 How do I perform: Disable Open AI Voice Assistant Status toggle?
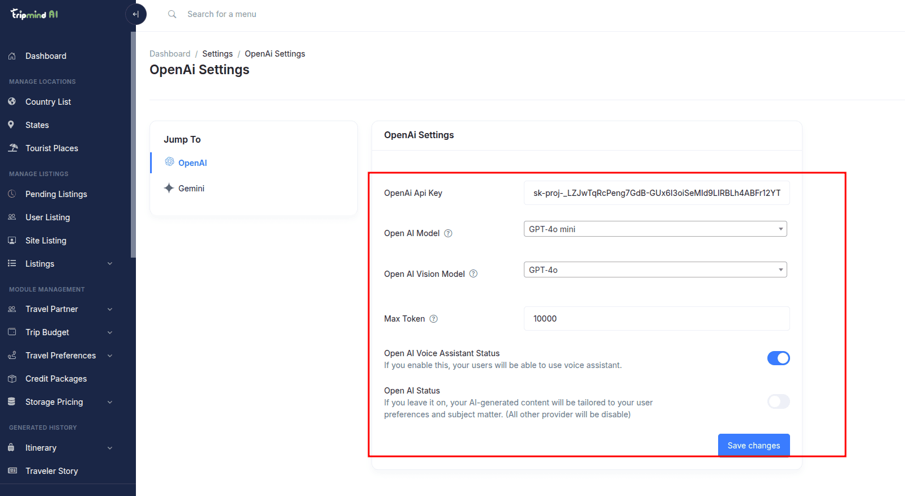[779, 358]
